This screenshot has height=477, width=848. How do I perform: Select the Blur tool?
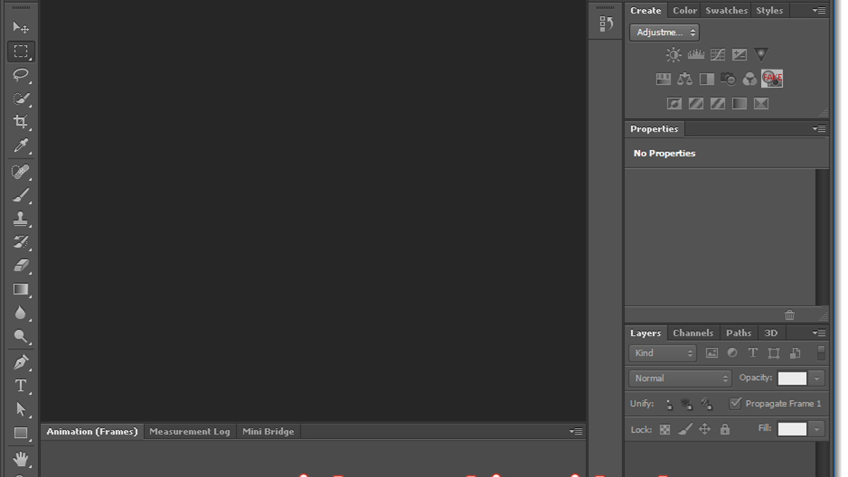(20, 313)
